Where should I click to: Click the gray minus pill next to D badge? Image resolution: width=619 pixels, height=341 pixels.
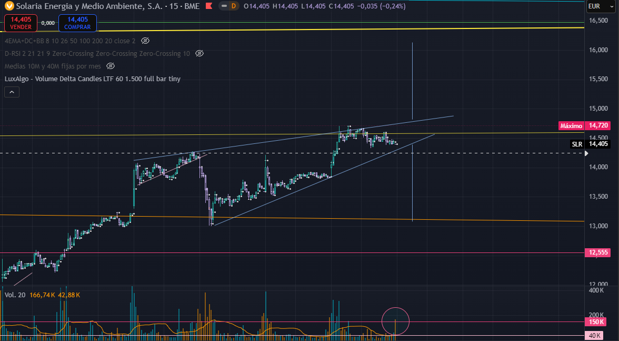pyautogui.click(x=221, y=6)
